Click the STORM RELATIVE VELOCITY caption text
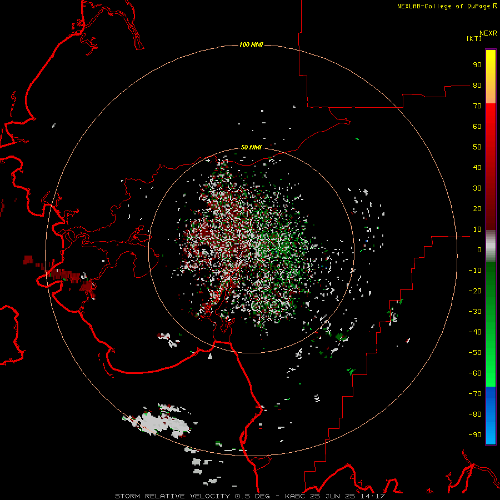 coord(172,496)
